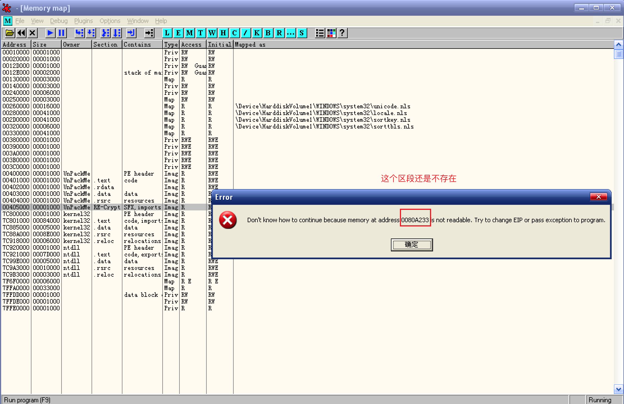Click the Run program play icon
Viewport: 624px width, 404px height.
pyautogui.click(x=50, y=33)
